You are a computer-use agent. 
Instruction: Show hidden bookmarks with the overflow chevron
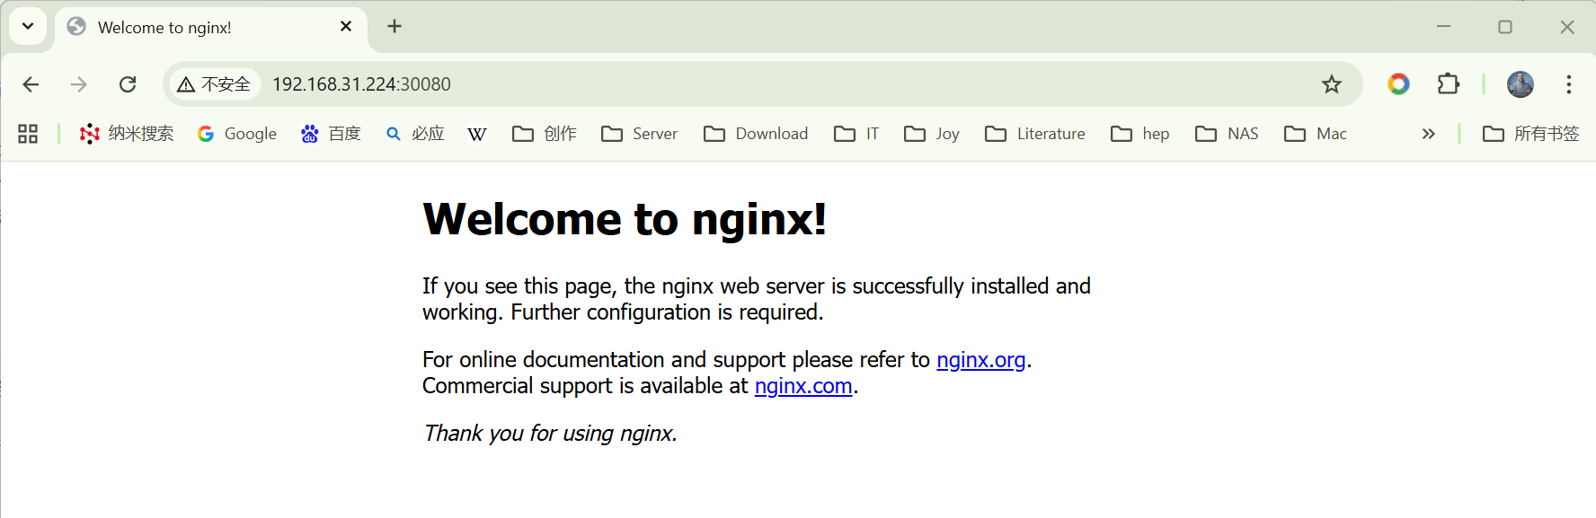pos(1428,134)
